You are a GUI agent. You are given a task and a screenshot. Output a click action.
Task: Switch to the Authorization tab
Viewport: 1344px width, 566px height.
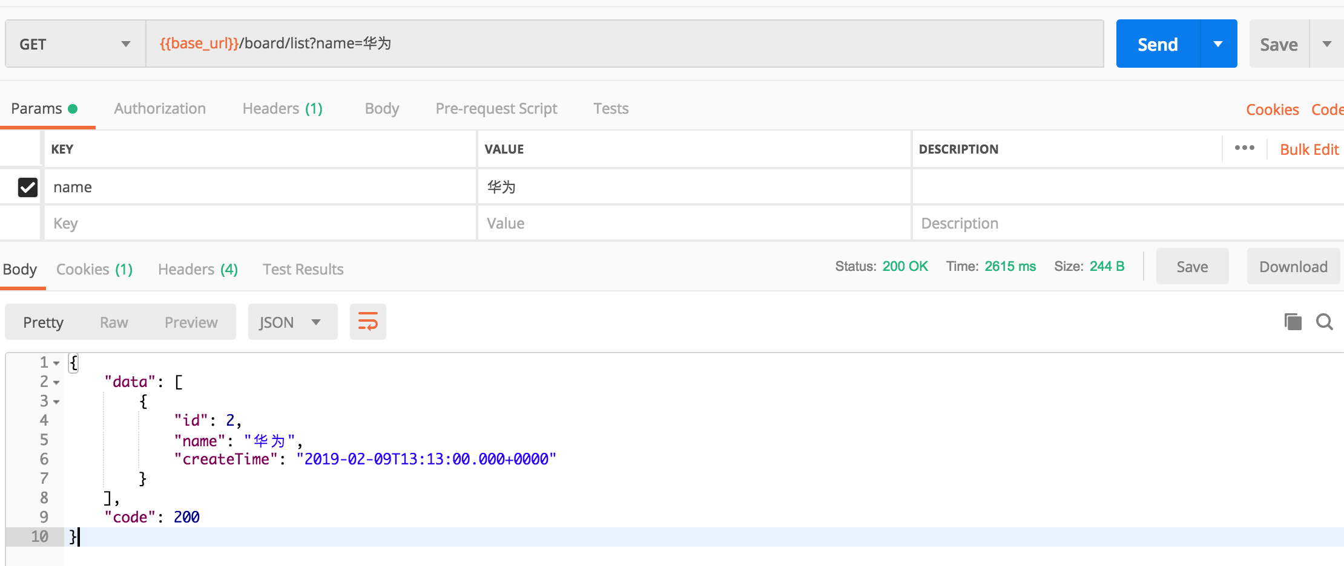160,108
